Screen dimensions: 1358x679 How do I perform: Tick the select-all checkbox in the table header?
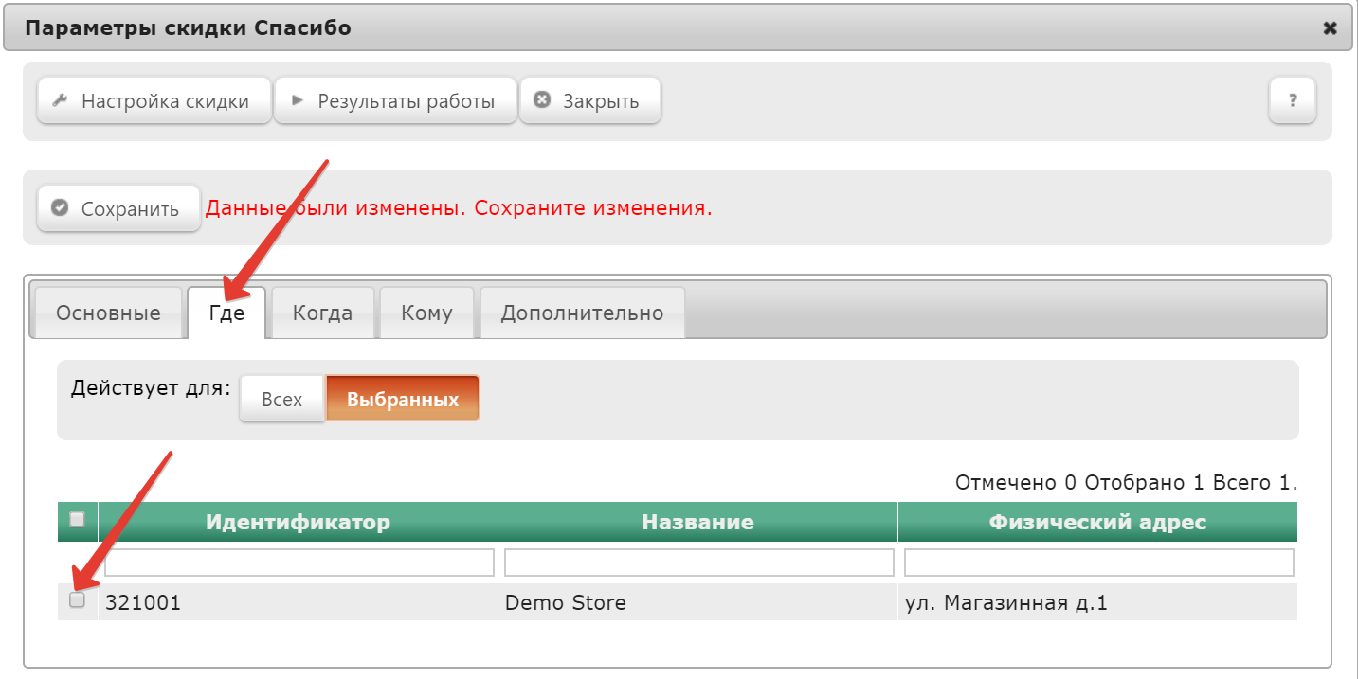coord(78,519)
